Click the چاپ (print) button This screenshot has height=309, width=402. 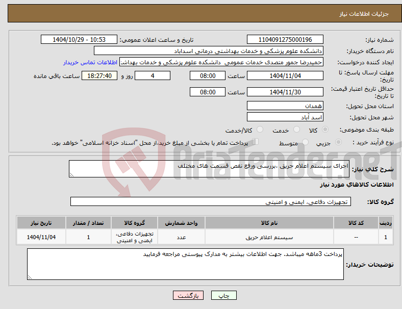[x=223, y=295]
